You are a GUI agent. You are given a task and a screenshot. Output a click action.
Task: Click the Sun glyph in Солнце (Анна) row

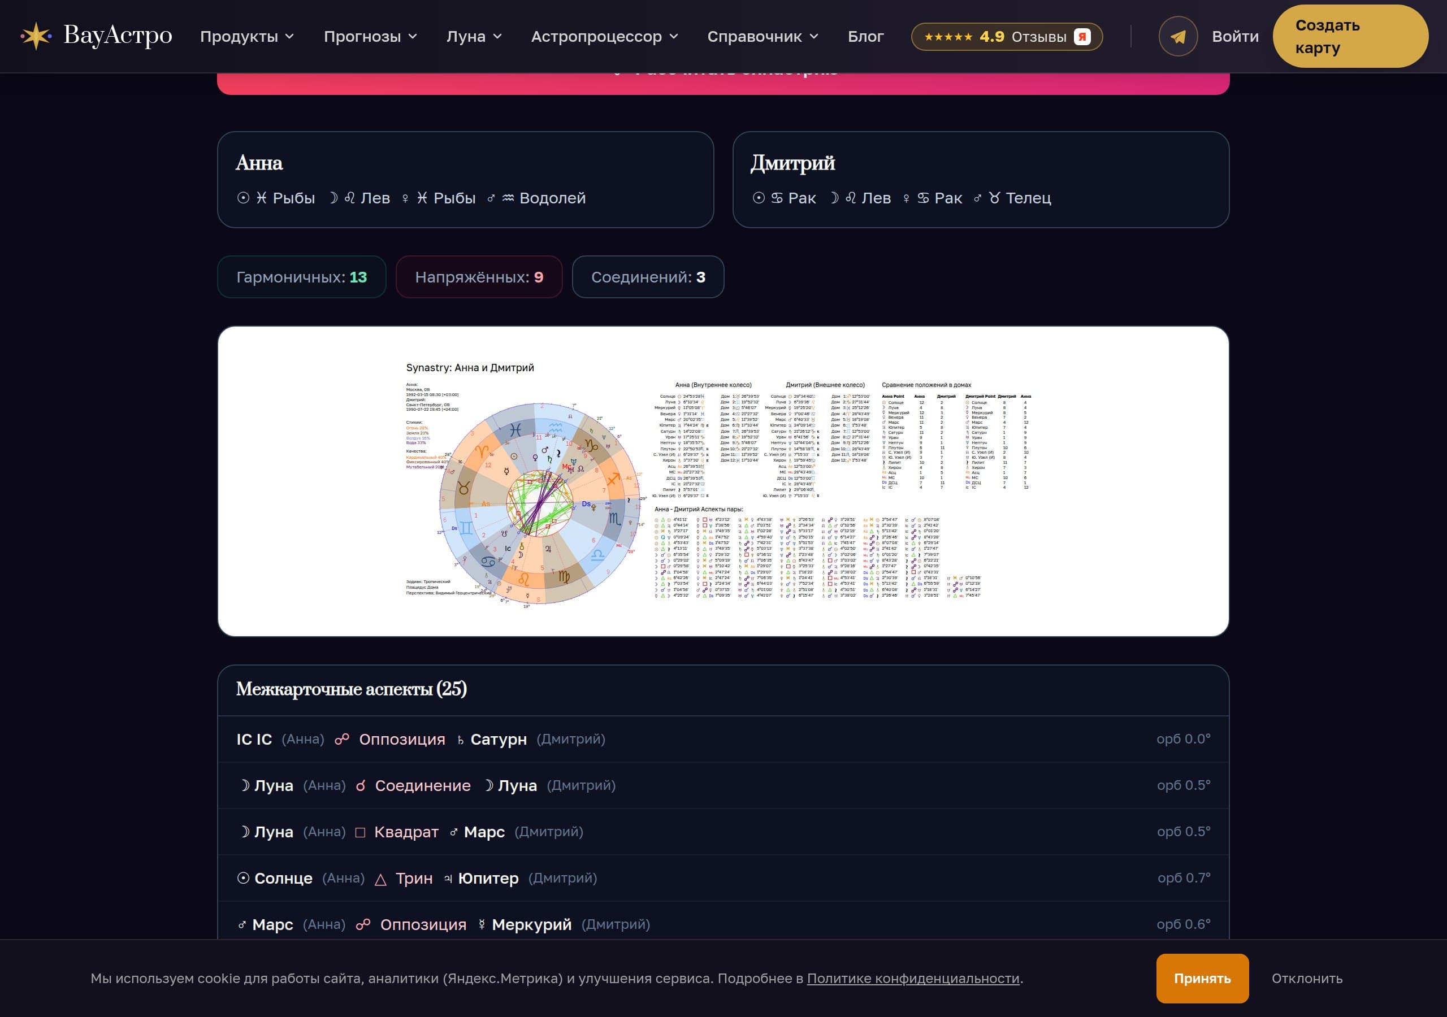243,878
